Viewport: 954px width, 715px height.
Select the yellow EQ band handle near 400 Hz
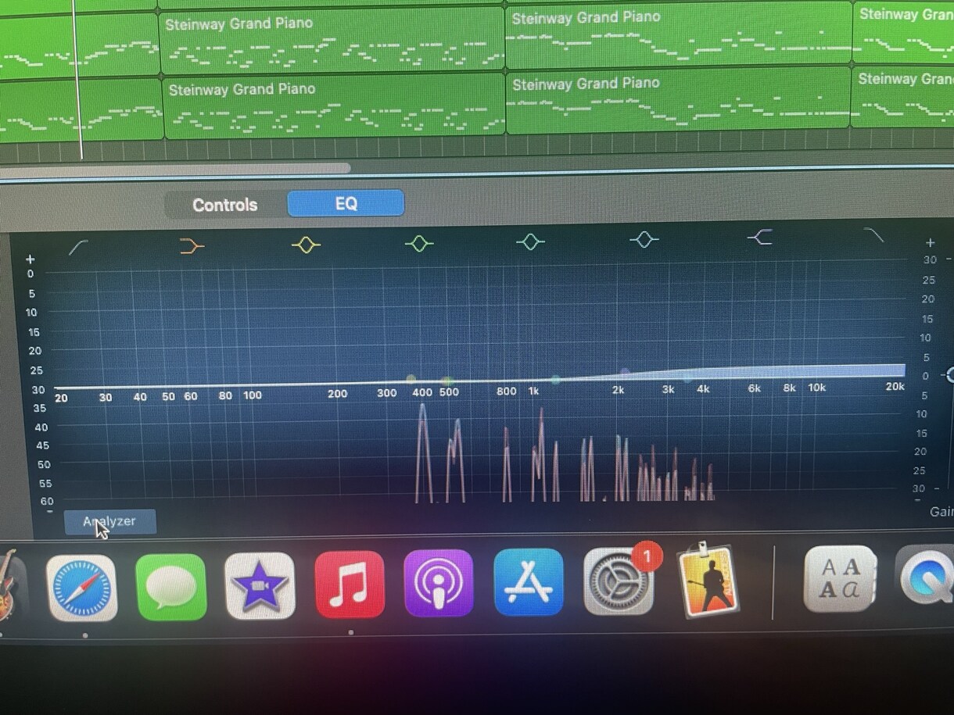tap(411, 380)
